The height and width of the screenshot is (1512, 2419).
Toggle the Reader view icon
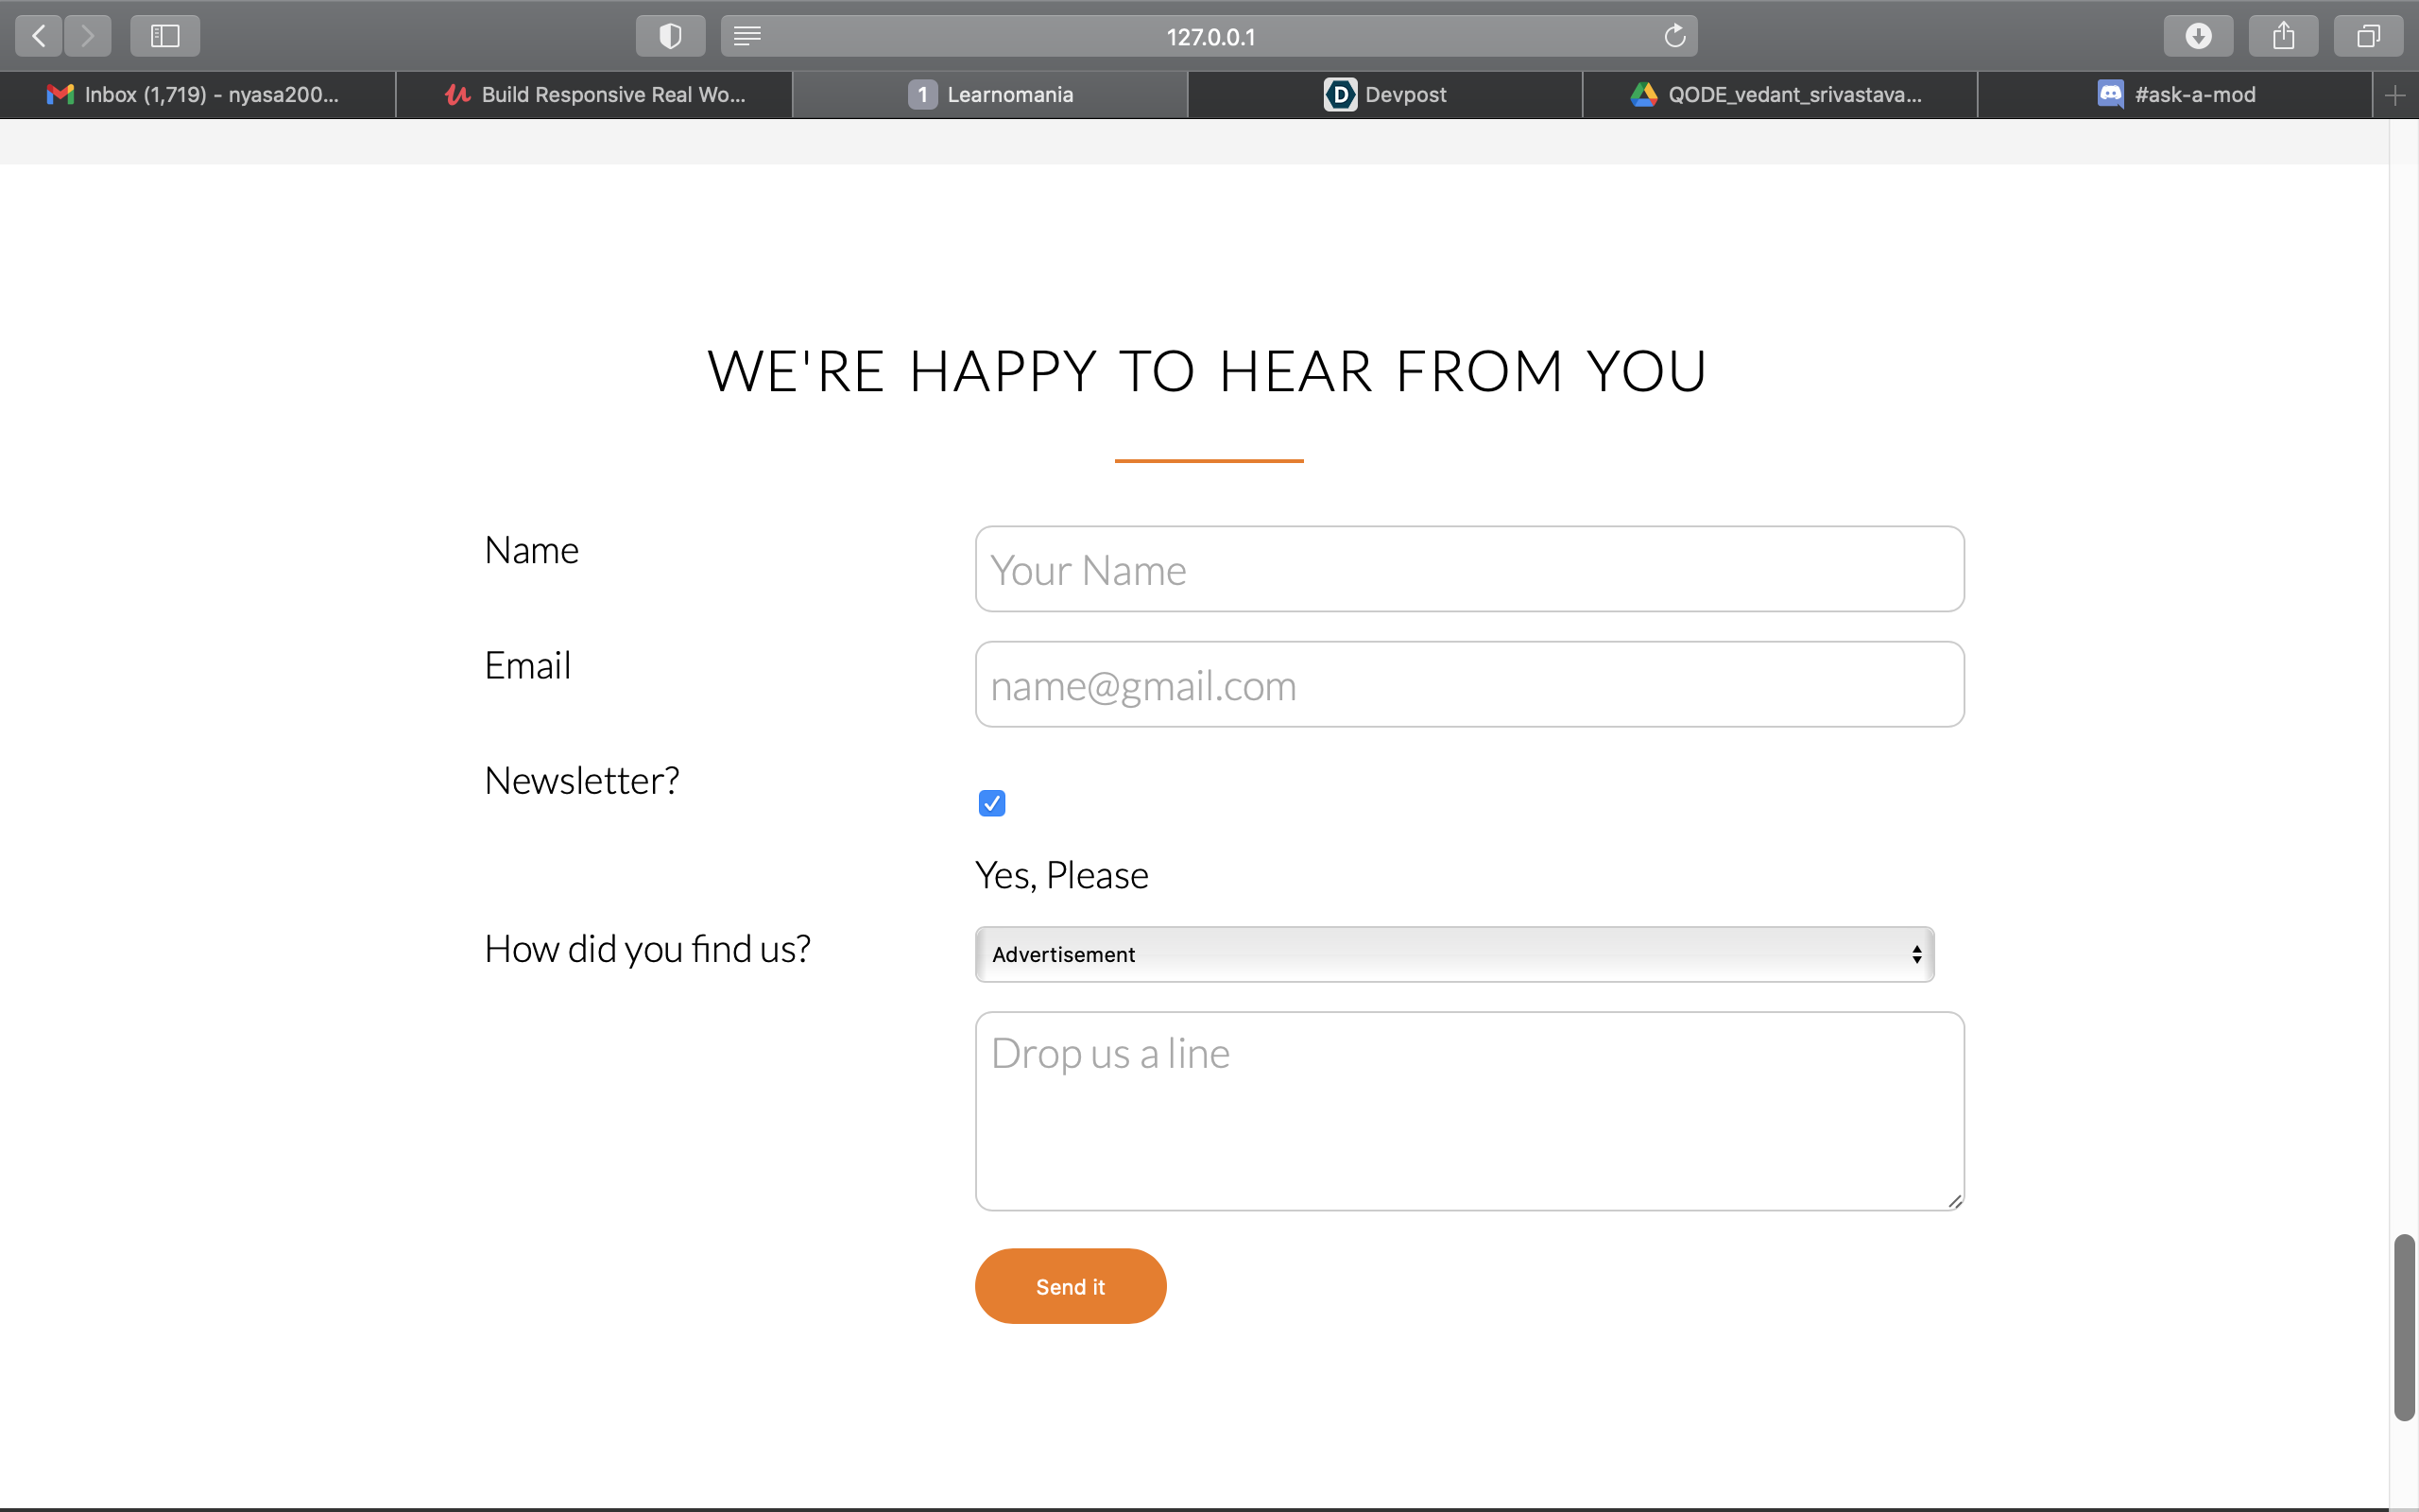pyautogui.click(x=746, y=36)
